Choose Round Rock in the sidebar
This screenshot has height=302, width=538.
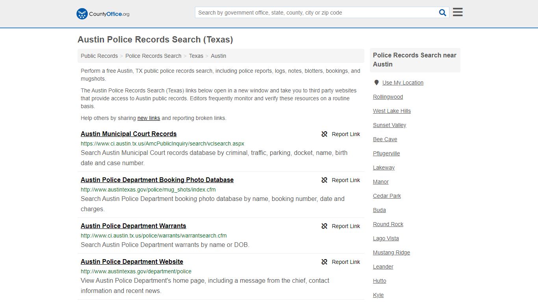tap(388, 224)
